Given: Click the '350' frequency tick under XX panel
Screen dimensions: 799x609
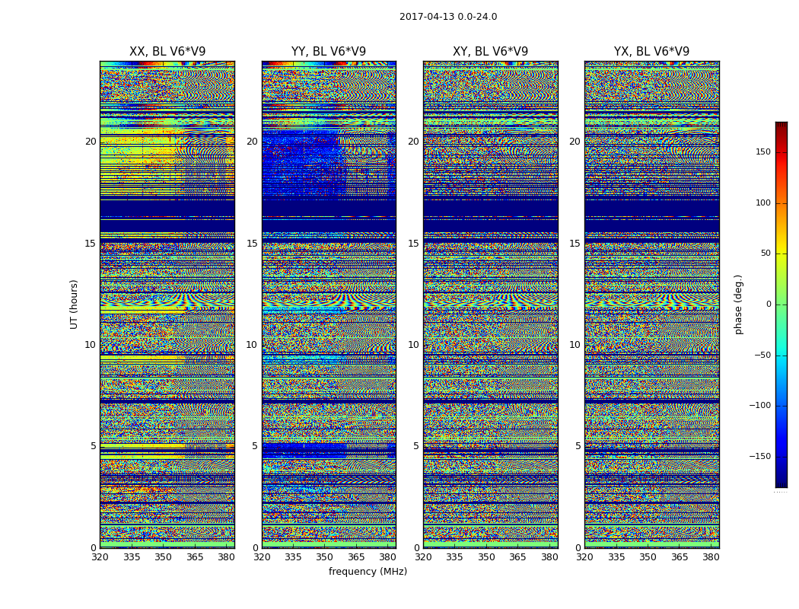Looking at the screenshot, I should point(163,557).
